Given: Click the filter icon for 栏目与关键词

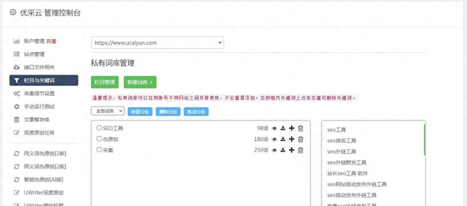Looking at the screenshot, I should pyautogui.click(x=16, y=81).
